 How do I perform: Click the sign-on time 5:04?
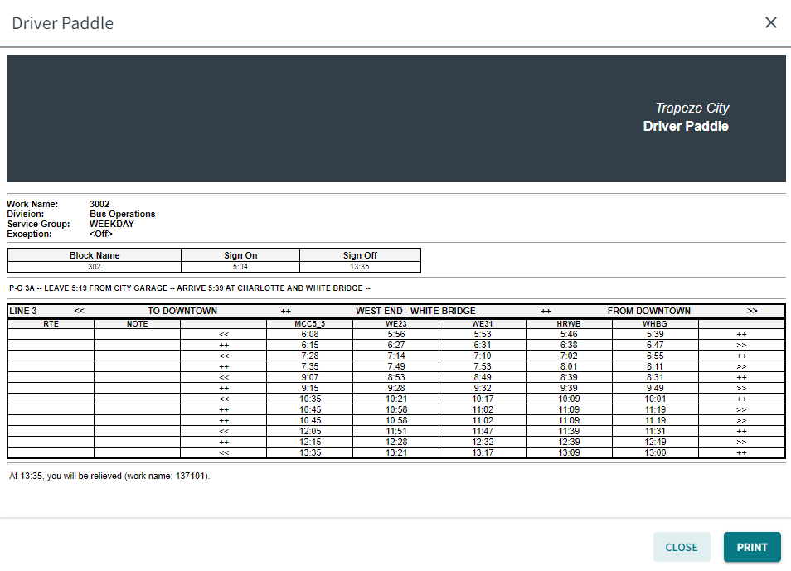pos(240,267)
